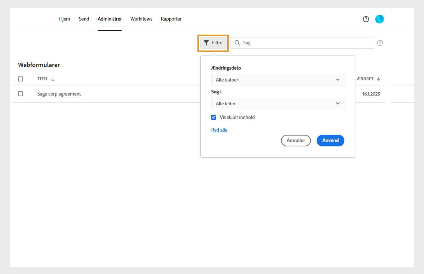Image resolution: width=424 pixels, height=274 pixels.
Task: Open the help question mark icon
Action: (366, 19)
